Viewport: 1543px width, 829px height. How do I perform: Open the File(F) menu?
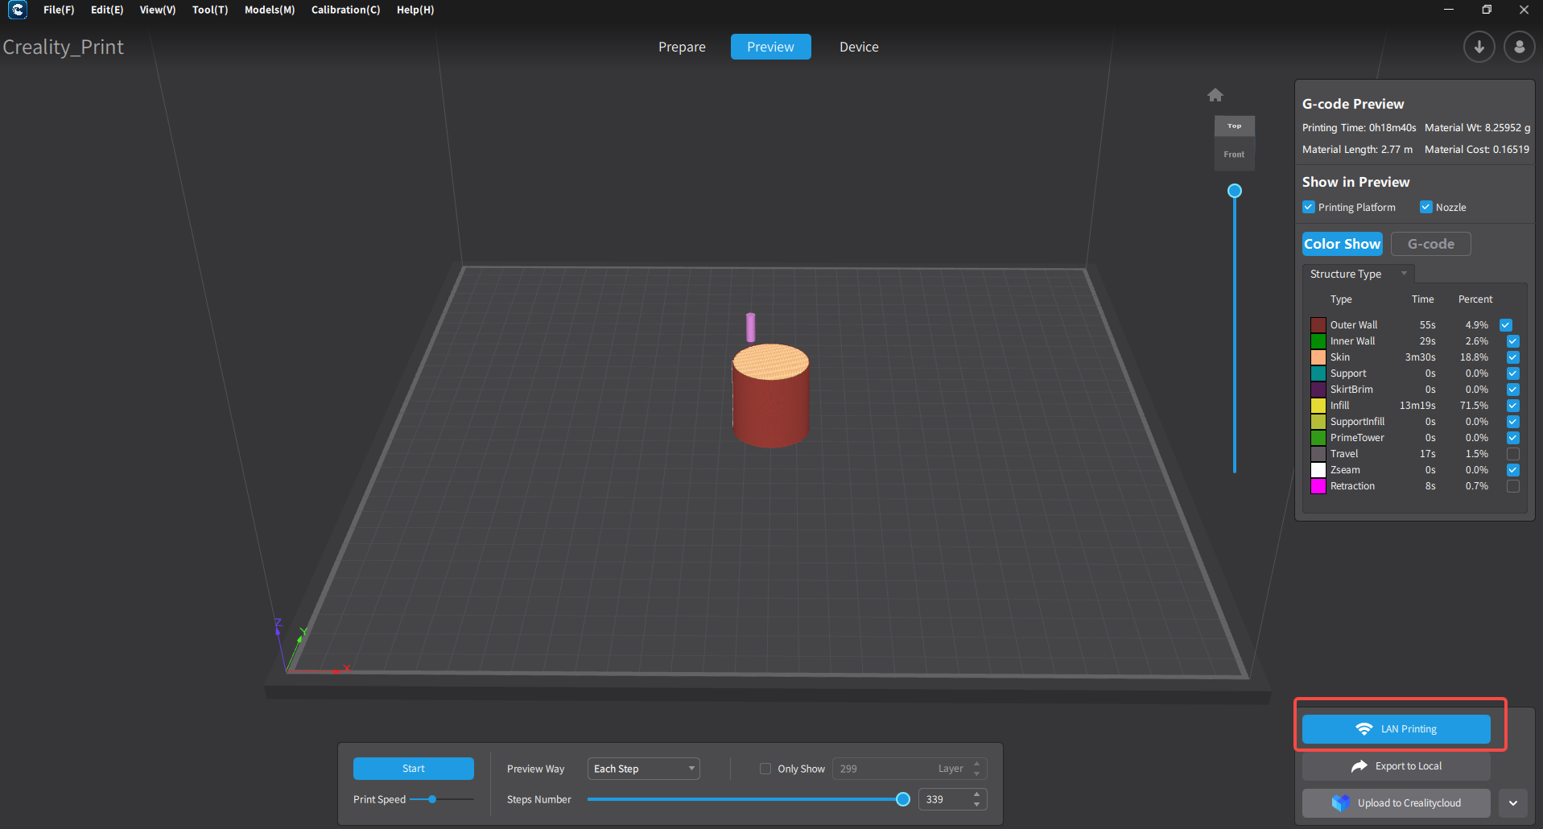click(x=59, y=10)
